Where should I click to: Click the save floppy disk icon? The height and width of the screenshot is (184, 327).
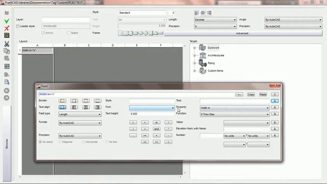tap(7, 35)
